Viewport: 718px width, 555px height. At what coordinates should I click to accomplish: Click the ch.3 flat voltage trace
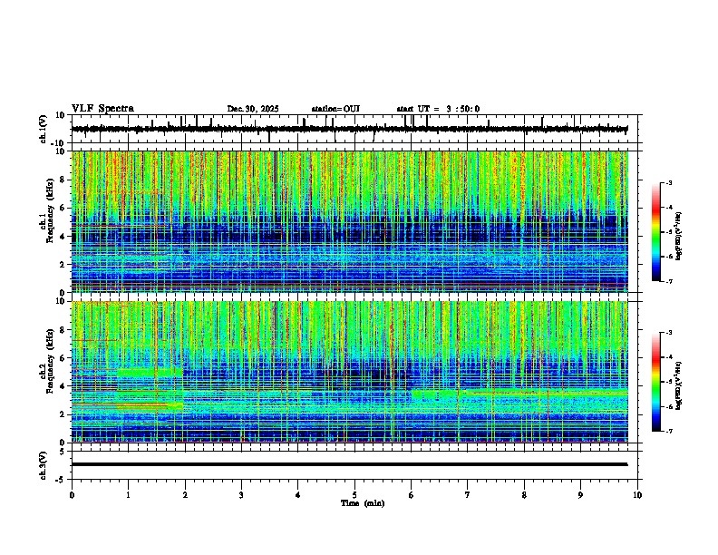click(349, 464)
